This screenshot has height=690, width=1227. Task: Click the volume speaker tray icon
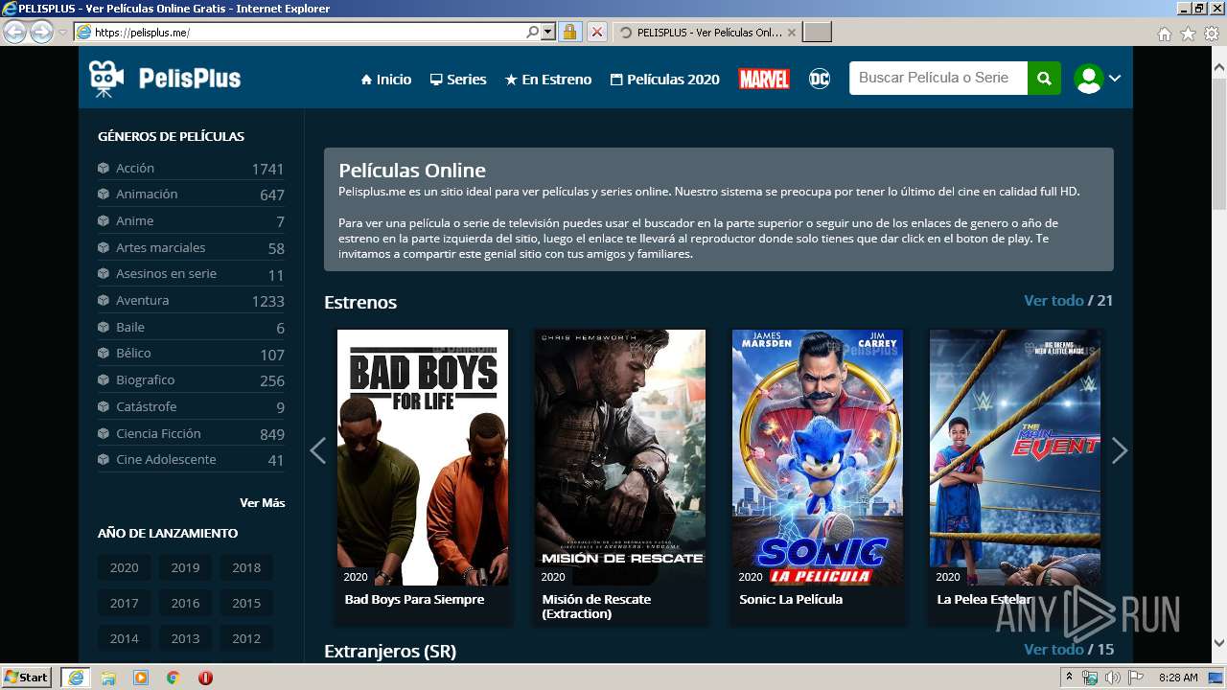[1112, 678]
